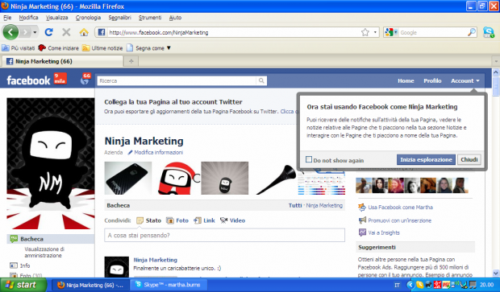Open the Aiuto menu
500x292 pixels.
175,18
